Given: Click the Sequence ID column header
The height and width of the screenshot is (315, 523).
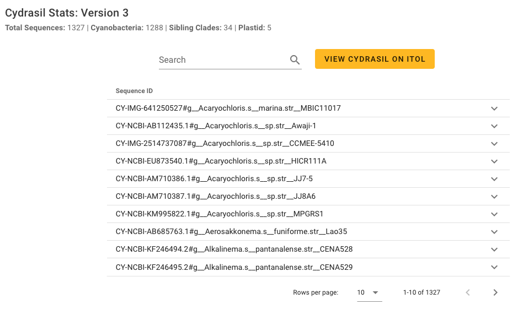Looking at the screenshot, I should click(x=134, y=91).
